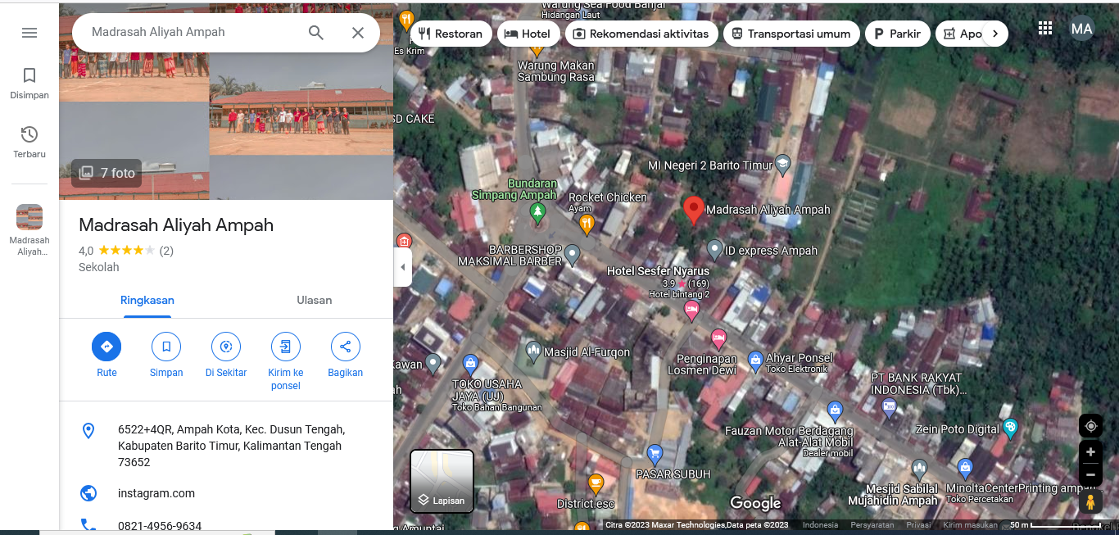This screenshot has width=1119, height=535.
Task: Select MI Negeri 2 Barito Timur marker
Action: [x=783, y=165]
